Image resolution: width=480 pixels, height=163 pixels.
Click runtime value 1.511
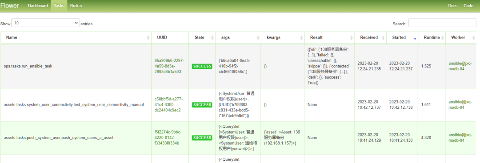pyautogui.click(x=426, y=104)
